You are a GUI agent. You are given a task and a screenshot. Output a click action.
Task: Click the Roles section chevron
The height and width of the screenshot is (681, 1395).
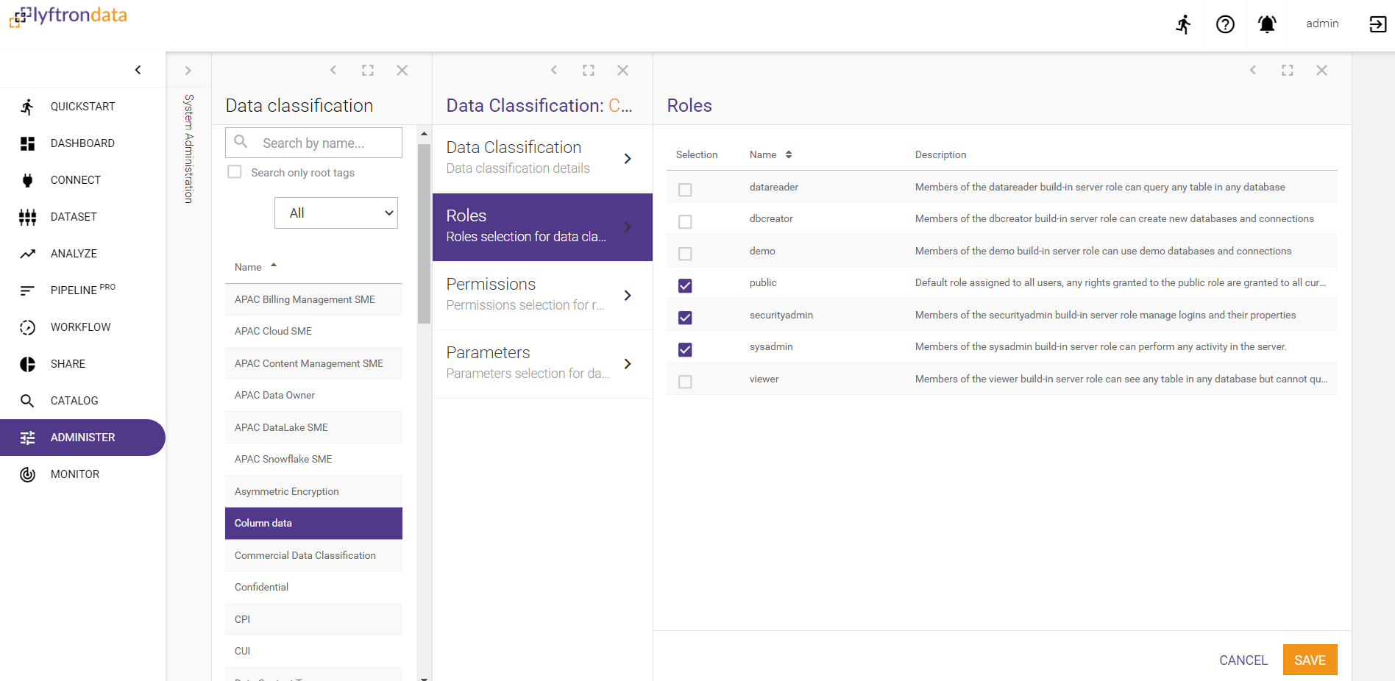pos(628,227)
